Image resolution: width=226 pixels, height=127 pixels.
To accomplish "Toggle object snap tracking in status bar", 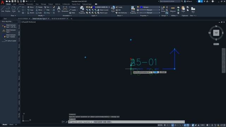I will click(185, 125).
